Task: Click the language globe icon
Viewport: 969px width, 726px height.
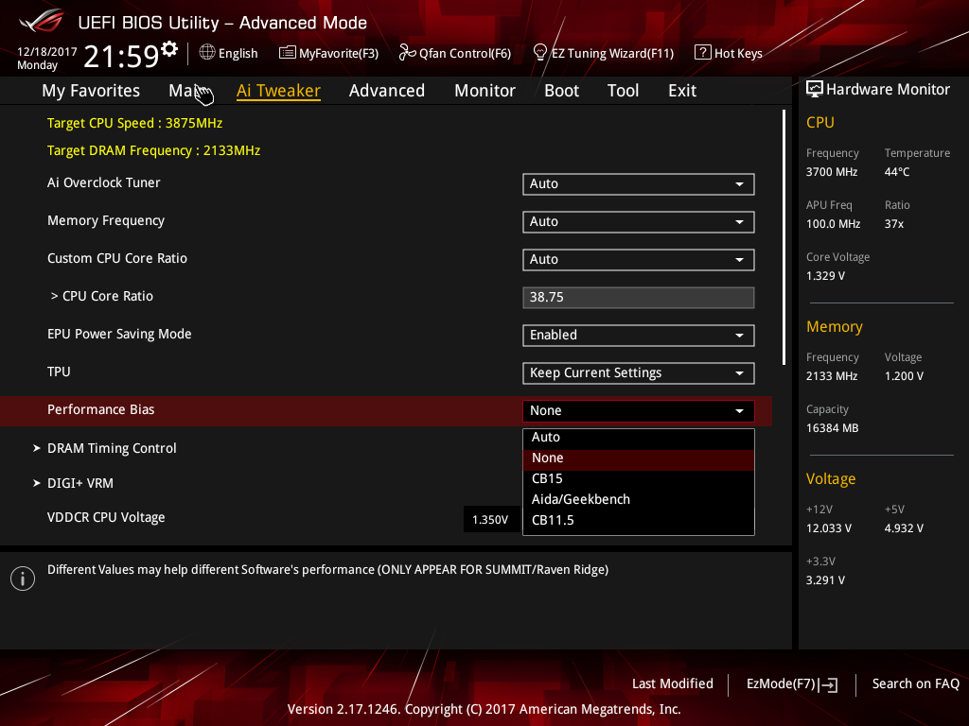Action: pos(207,53)
